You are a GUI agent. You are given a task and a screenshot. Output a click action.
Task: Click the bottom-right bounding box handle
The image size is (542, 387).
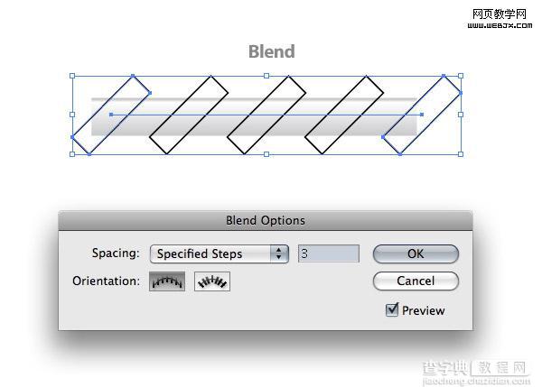coord(461,154)
